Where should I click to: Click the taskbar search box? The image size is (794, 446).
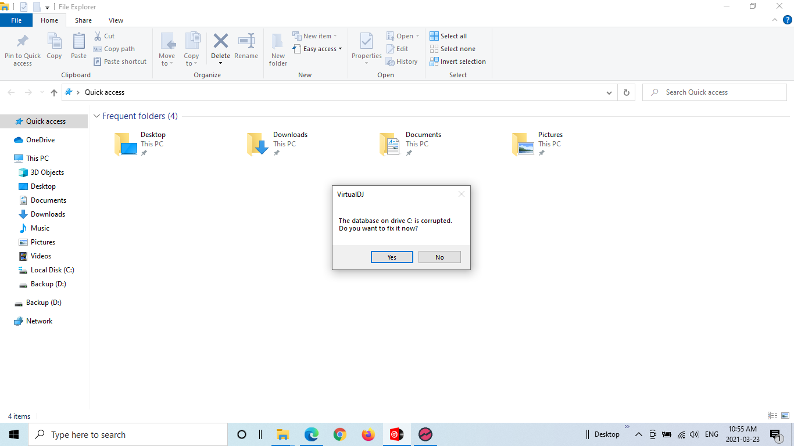pyautogui.click(x=128, y=434)
